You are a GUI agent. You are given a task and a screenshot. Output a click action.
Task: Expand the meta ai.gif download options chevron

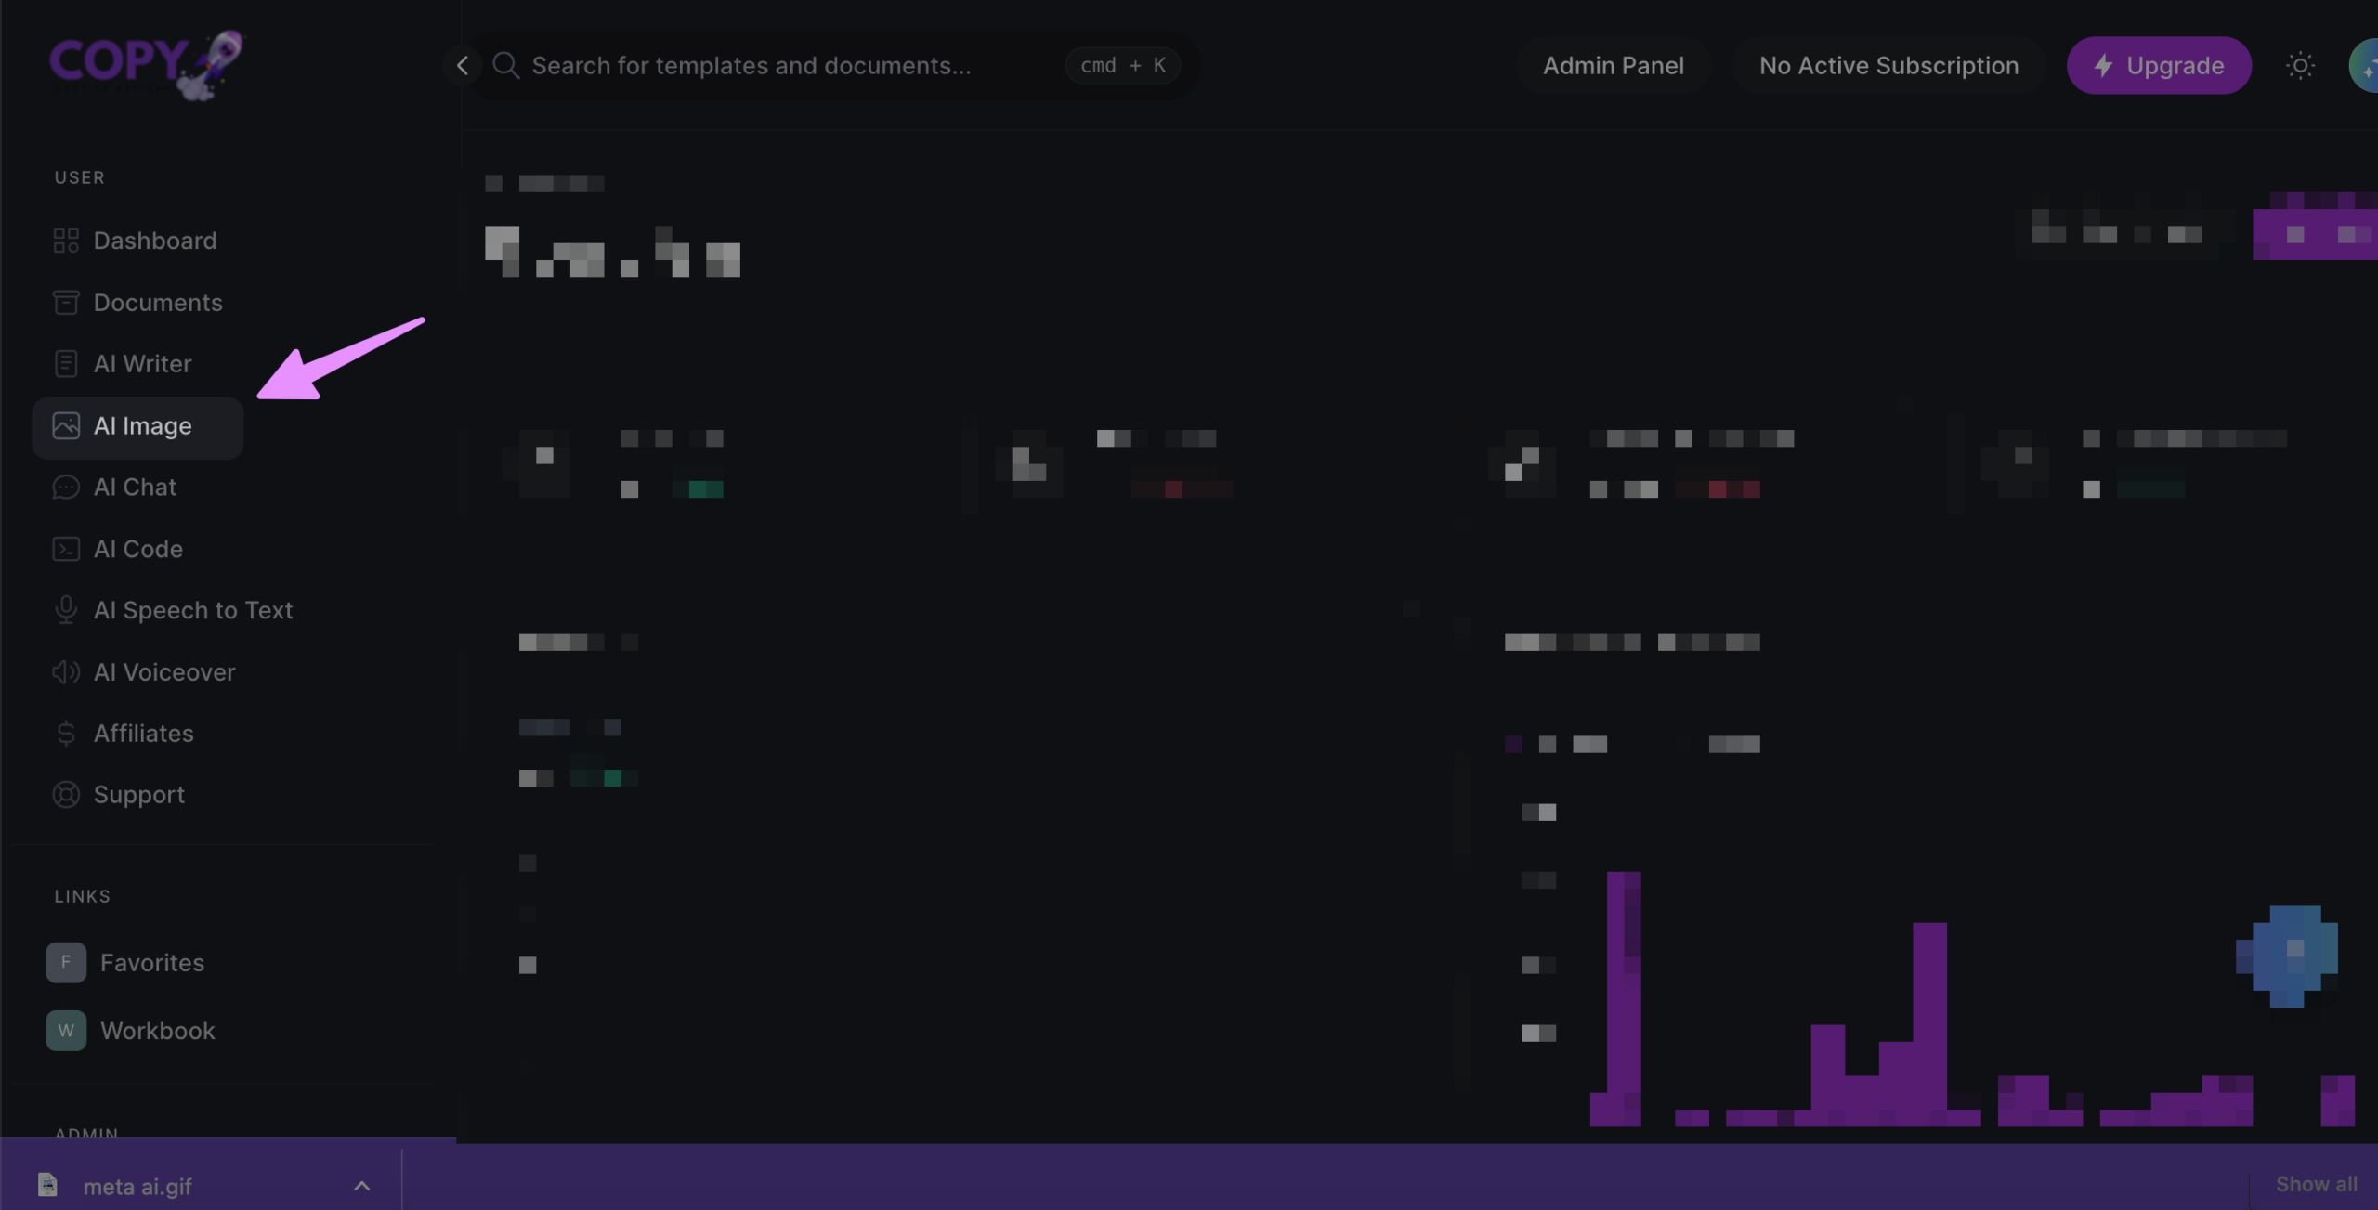click(362, 1186)
